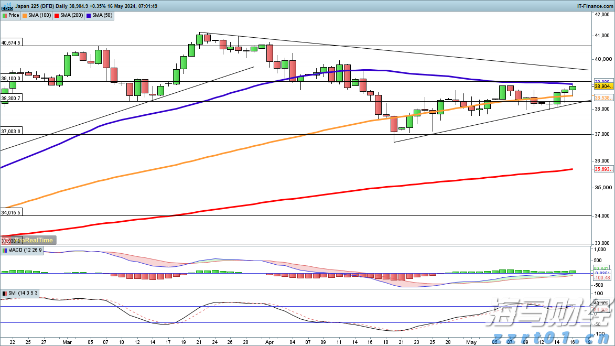This screenshot has height=346, width=615.
Task: Click the red SMA (200) color square
Action: 57,15
